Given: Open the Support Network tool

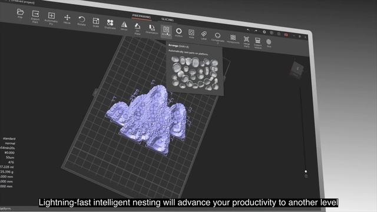Looking at the screenshot, I should point(258,41).
